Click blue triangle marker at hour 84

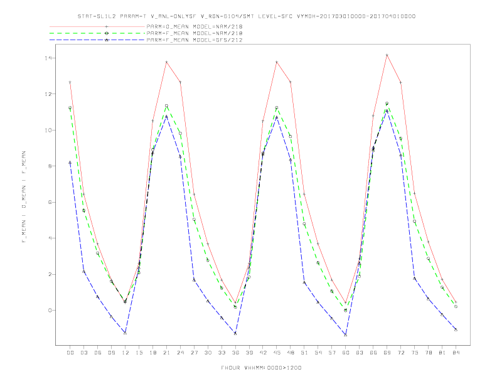coord(456,330)
